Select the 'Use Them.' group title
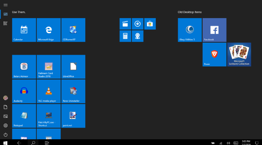Viewport: 262px width, 145px height. [19, 12]
